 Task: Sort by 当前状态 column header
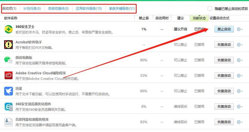tap(199, 18)
